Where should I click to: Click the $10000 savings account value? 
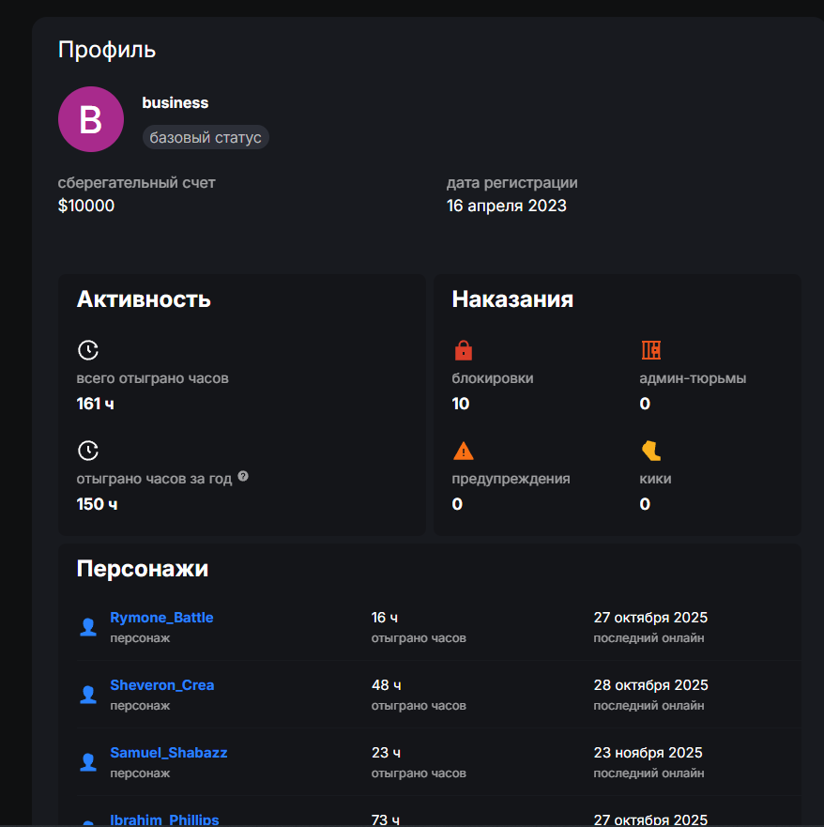click(x=86, y=206)
